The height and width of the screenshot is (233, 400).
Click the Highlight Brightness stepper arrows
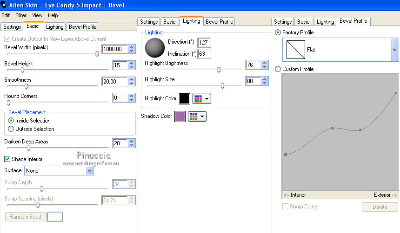click(x=265, y=65)
